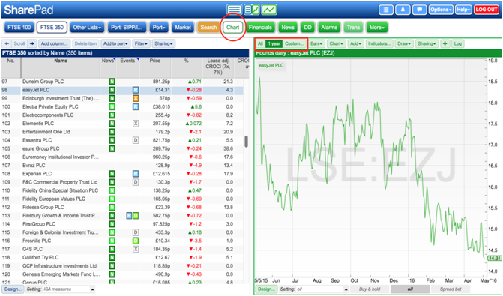Screen dimensions: 503x296
Task: Click the table vertical scrollbar handle
Action: coord(247,142)
